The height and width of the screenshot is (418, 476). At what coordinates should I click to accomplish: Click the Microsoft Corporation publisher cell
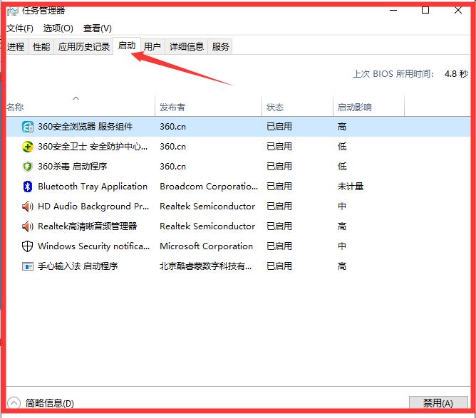coord(206,246)
